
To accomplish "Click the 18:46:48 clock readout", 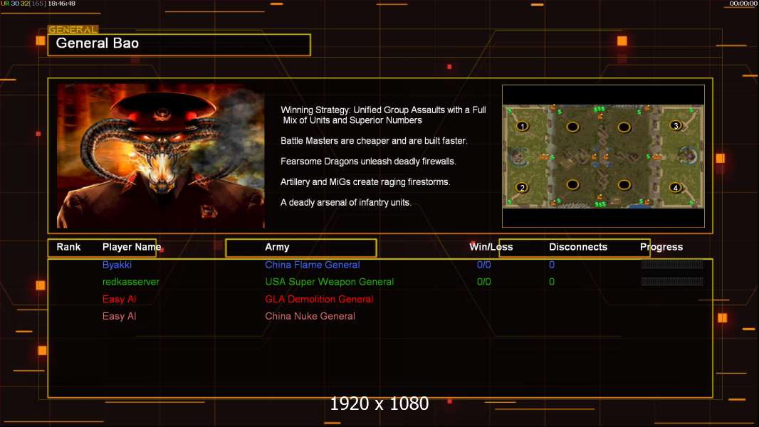I will click(x=61, y=4).
